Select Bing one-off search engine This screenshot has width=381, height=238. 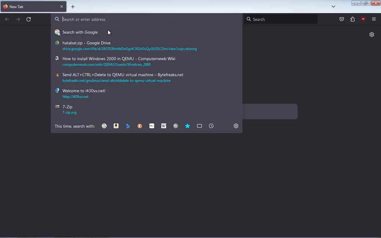click(128, 126)
